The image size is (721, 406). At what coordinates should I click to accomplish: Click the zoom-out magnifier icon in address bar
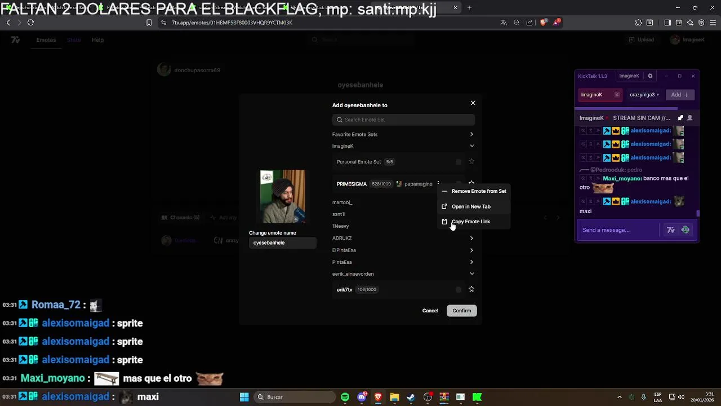pos(517,23)
